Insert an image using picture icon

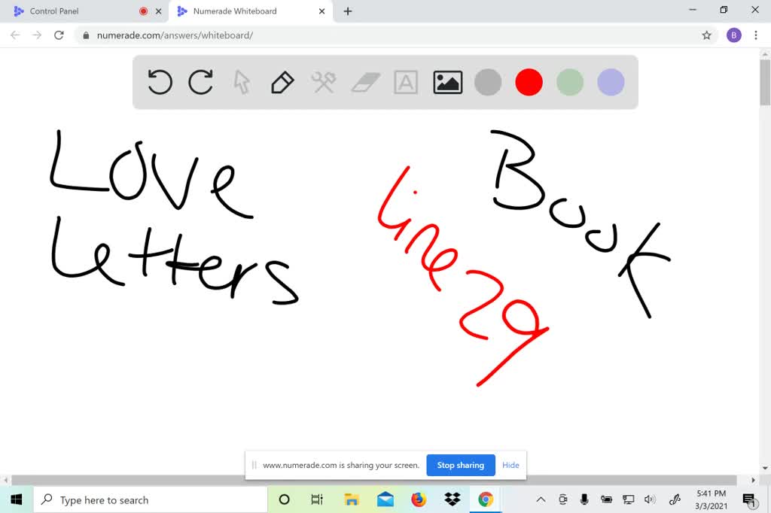[x=447, y=82]
